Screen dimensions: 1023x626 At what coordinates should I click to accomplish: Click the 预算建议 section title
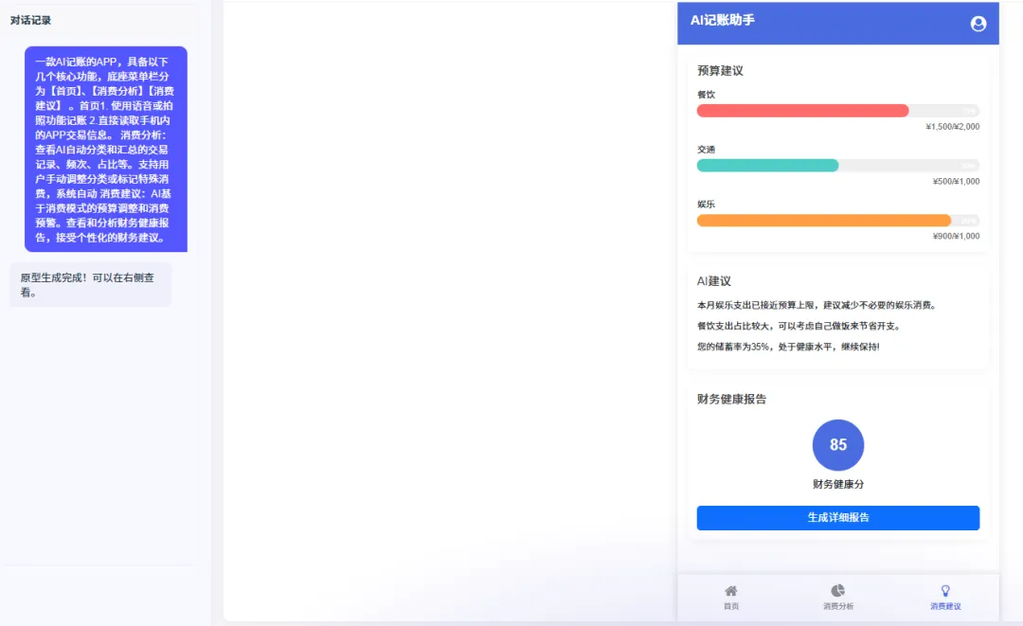[x=720, y=70]
